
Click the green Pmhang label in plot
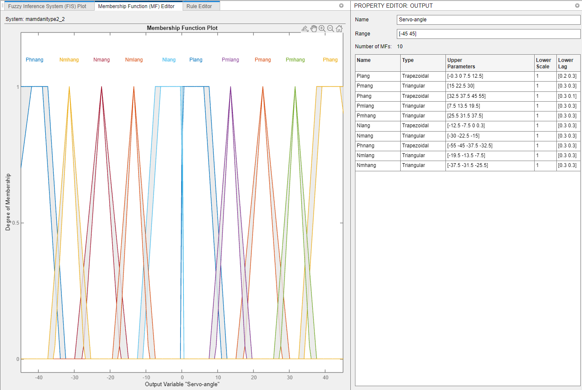[295, 60]
